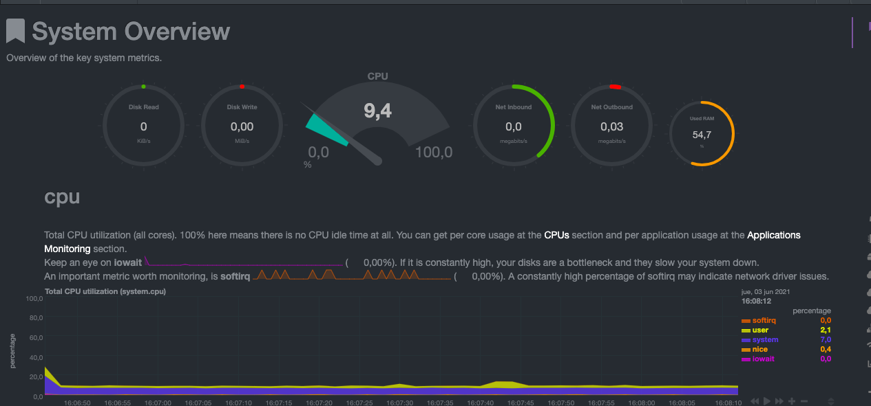Toggle the system dimension in chart legend
Image resolution: width=871 pixels, height=406 pixels.
coord(764,340)
